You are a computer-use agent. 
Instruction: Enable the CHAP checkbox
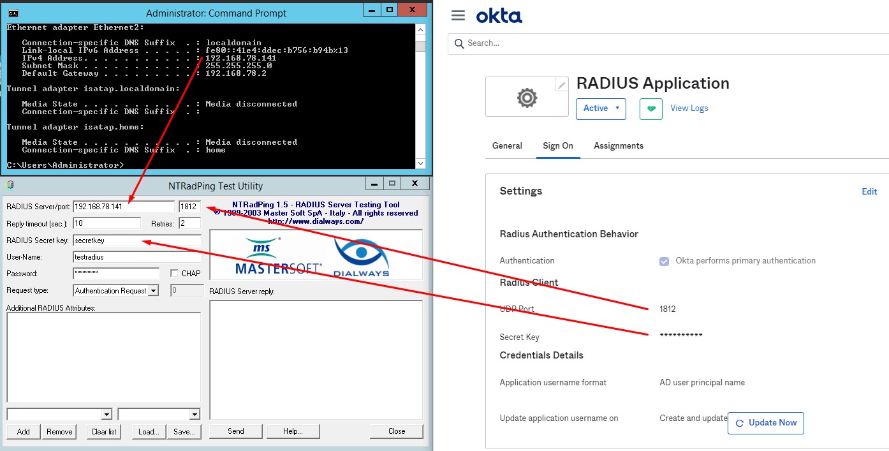(174, 274)
